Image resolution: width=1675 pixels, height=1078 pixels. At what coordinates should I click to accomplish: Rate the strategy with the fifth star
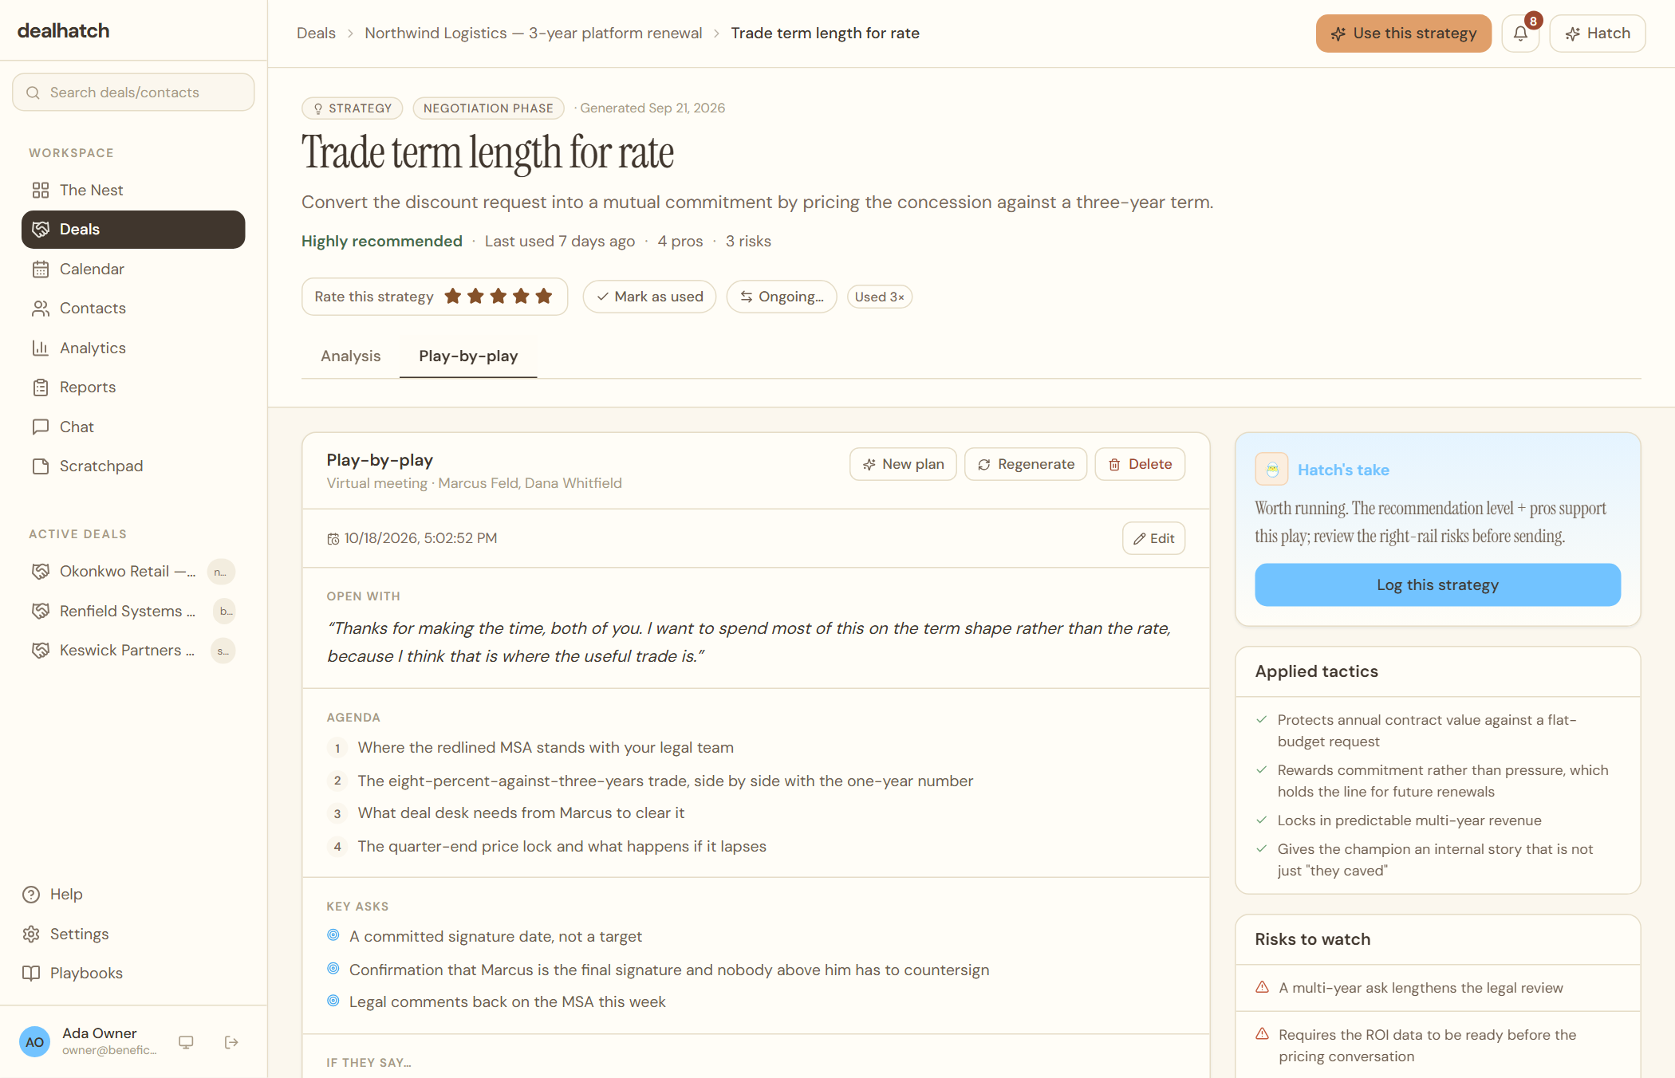[544, 297]
